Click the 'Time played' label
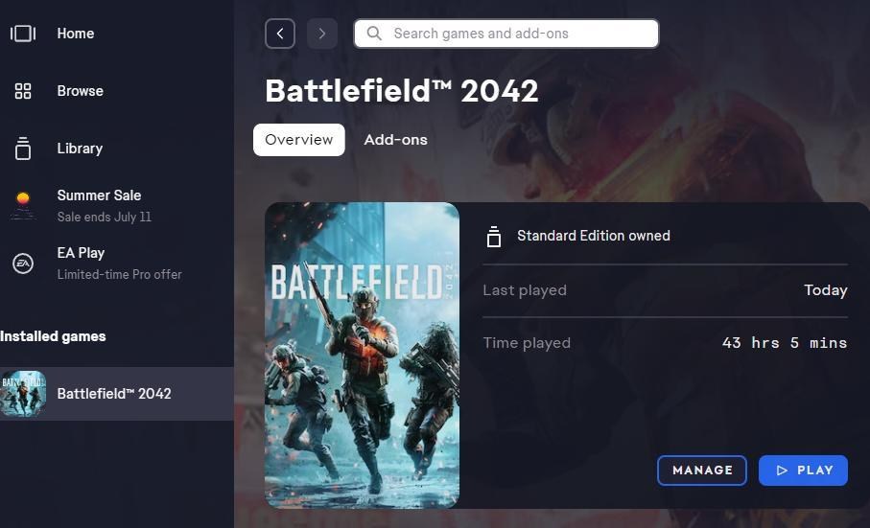 tap(527, 343)
